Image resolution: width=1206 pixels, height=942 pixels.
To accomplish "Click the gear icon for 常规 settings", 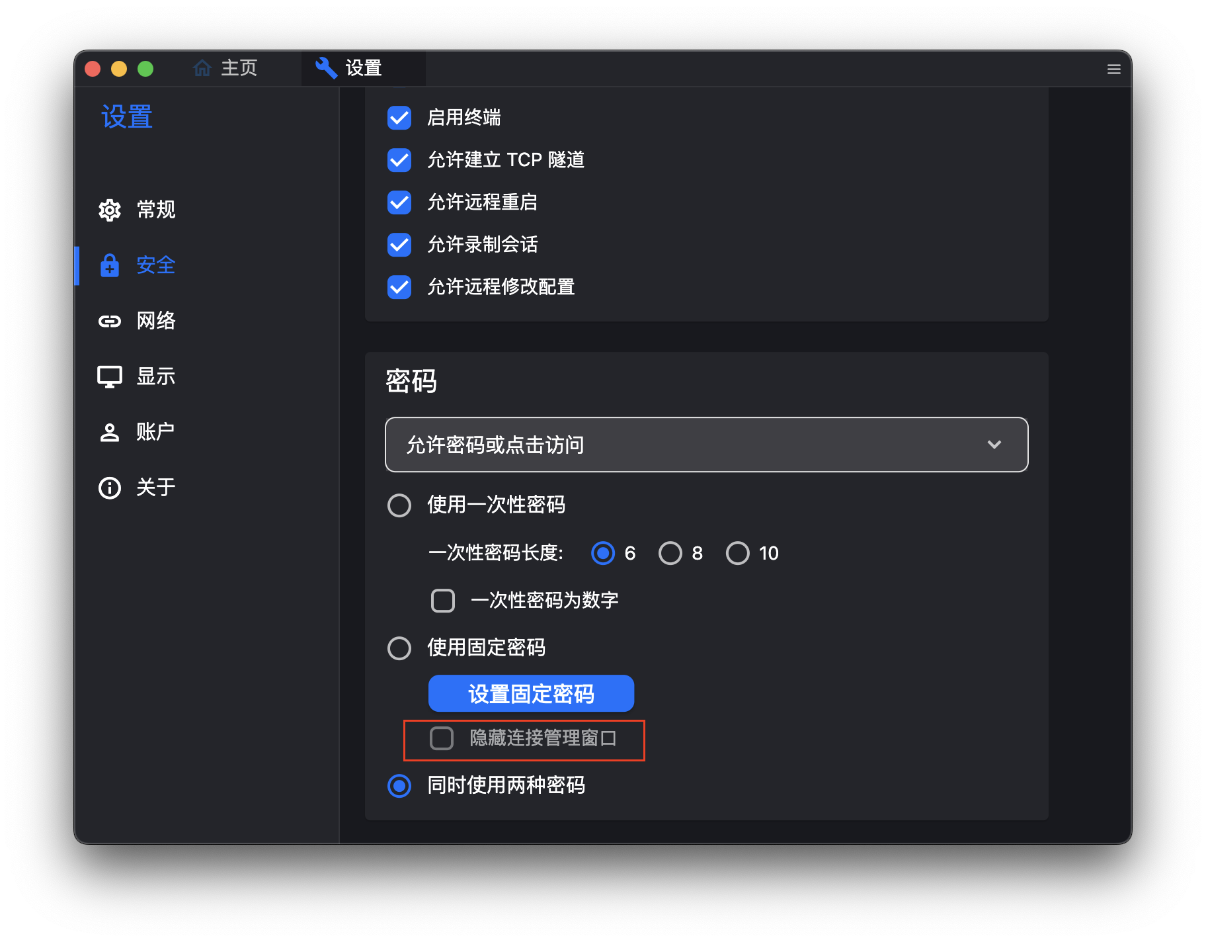I will (x=110, y=210).
